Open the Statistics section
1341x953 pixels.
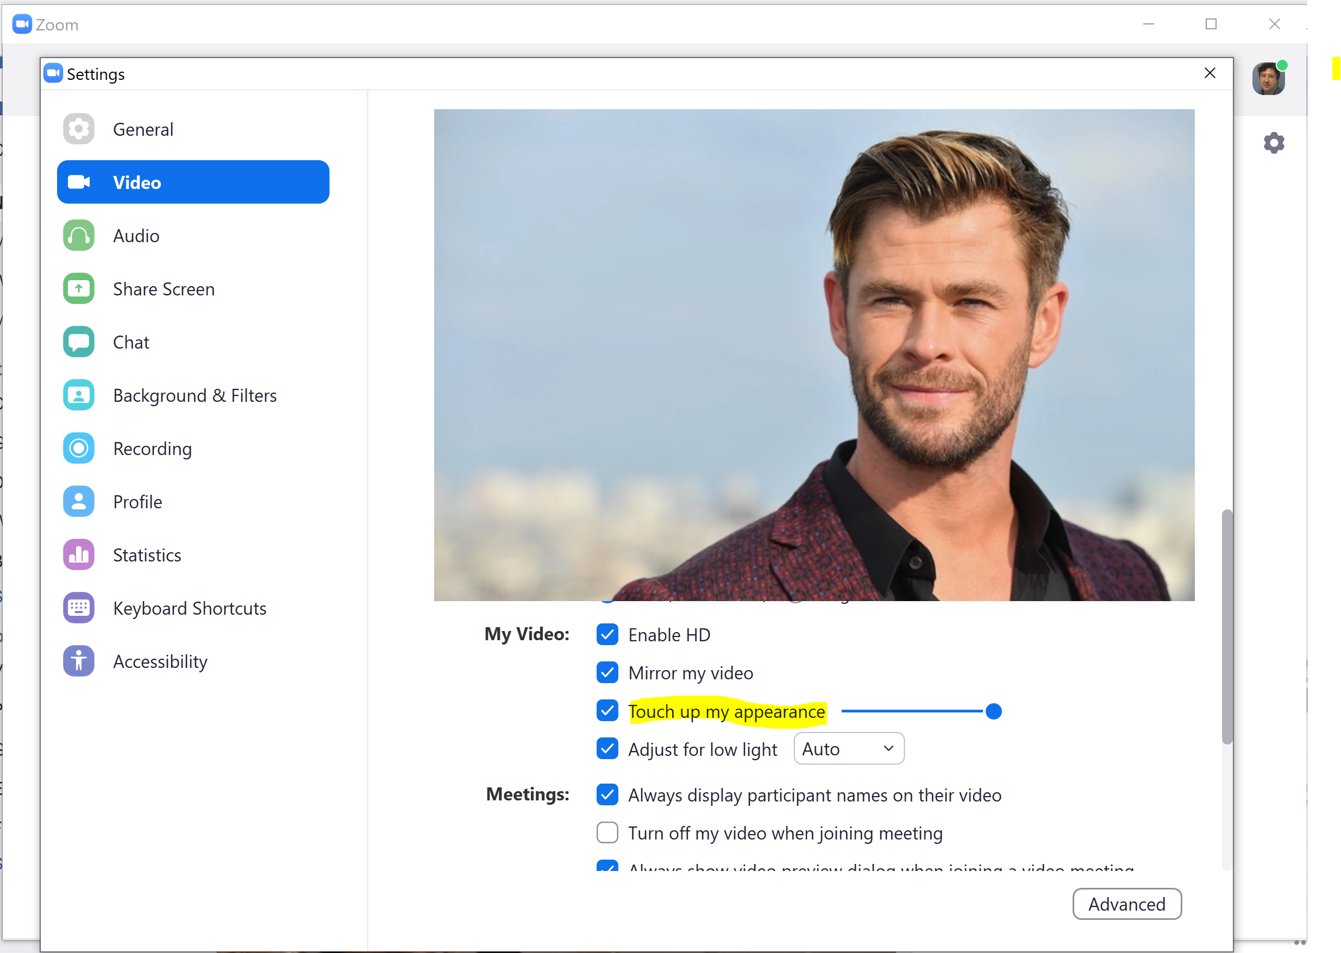[x=79, y=554]
